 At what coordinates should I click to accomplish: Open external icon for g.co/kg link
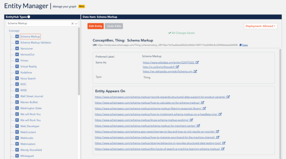178,67
